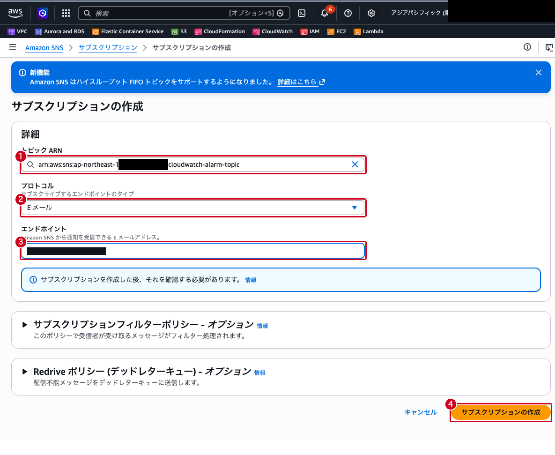555x455 pixels.
Task: Click the magnifier icon in トピック ARN field
Action: point(31,164)
